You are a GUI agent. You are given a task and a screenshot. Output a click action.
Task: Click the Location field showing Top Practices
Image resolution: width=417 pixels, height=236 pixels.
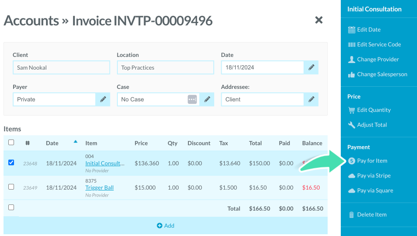pos(166,67)
